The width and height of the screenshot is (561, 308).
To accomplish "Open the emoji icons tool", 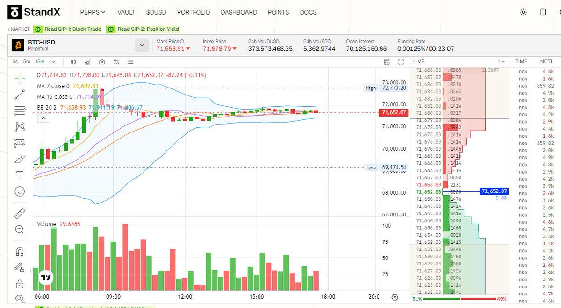I will 20,191.
